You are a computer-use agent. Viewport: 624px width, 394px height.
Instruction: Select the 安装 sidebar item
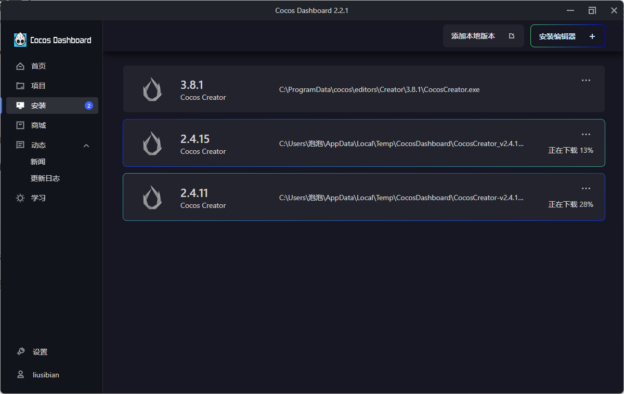coord(52,106)
